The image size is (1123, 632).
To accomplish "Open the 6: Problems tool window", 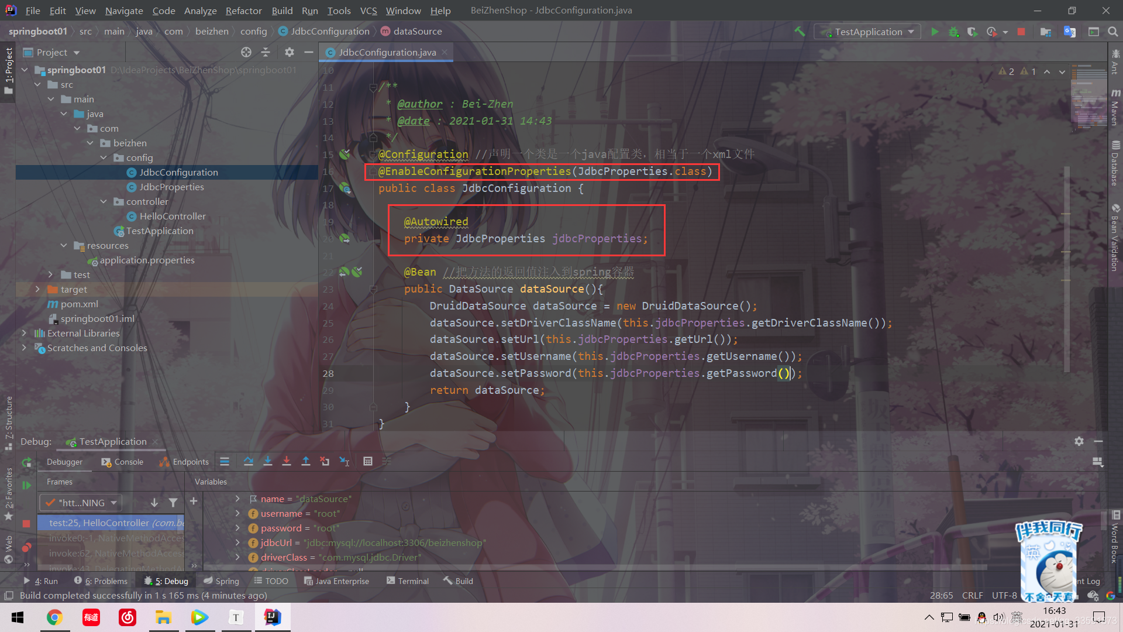I will pos(101,581).
